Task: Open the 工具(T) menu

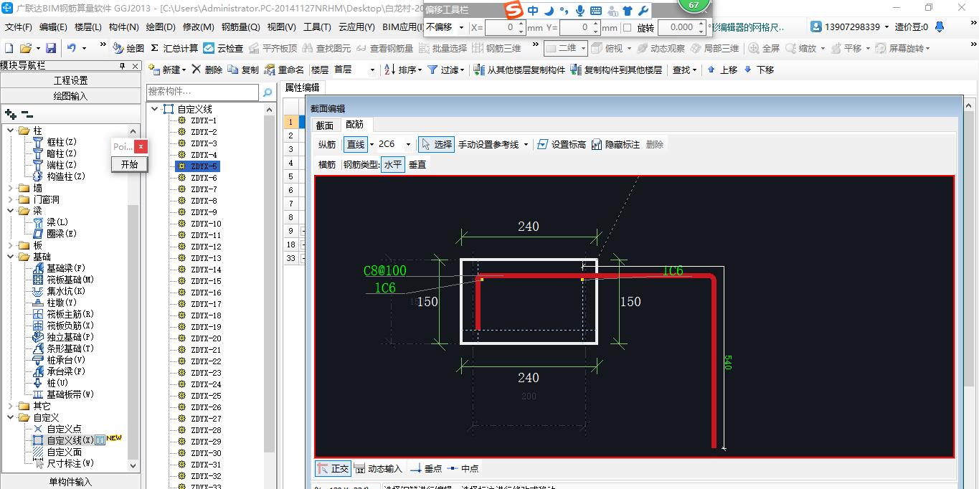Action: (317, 27)
